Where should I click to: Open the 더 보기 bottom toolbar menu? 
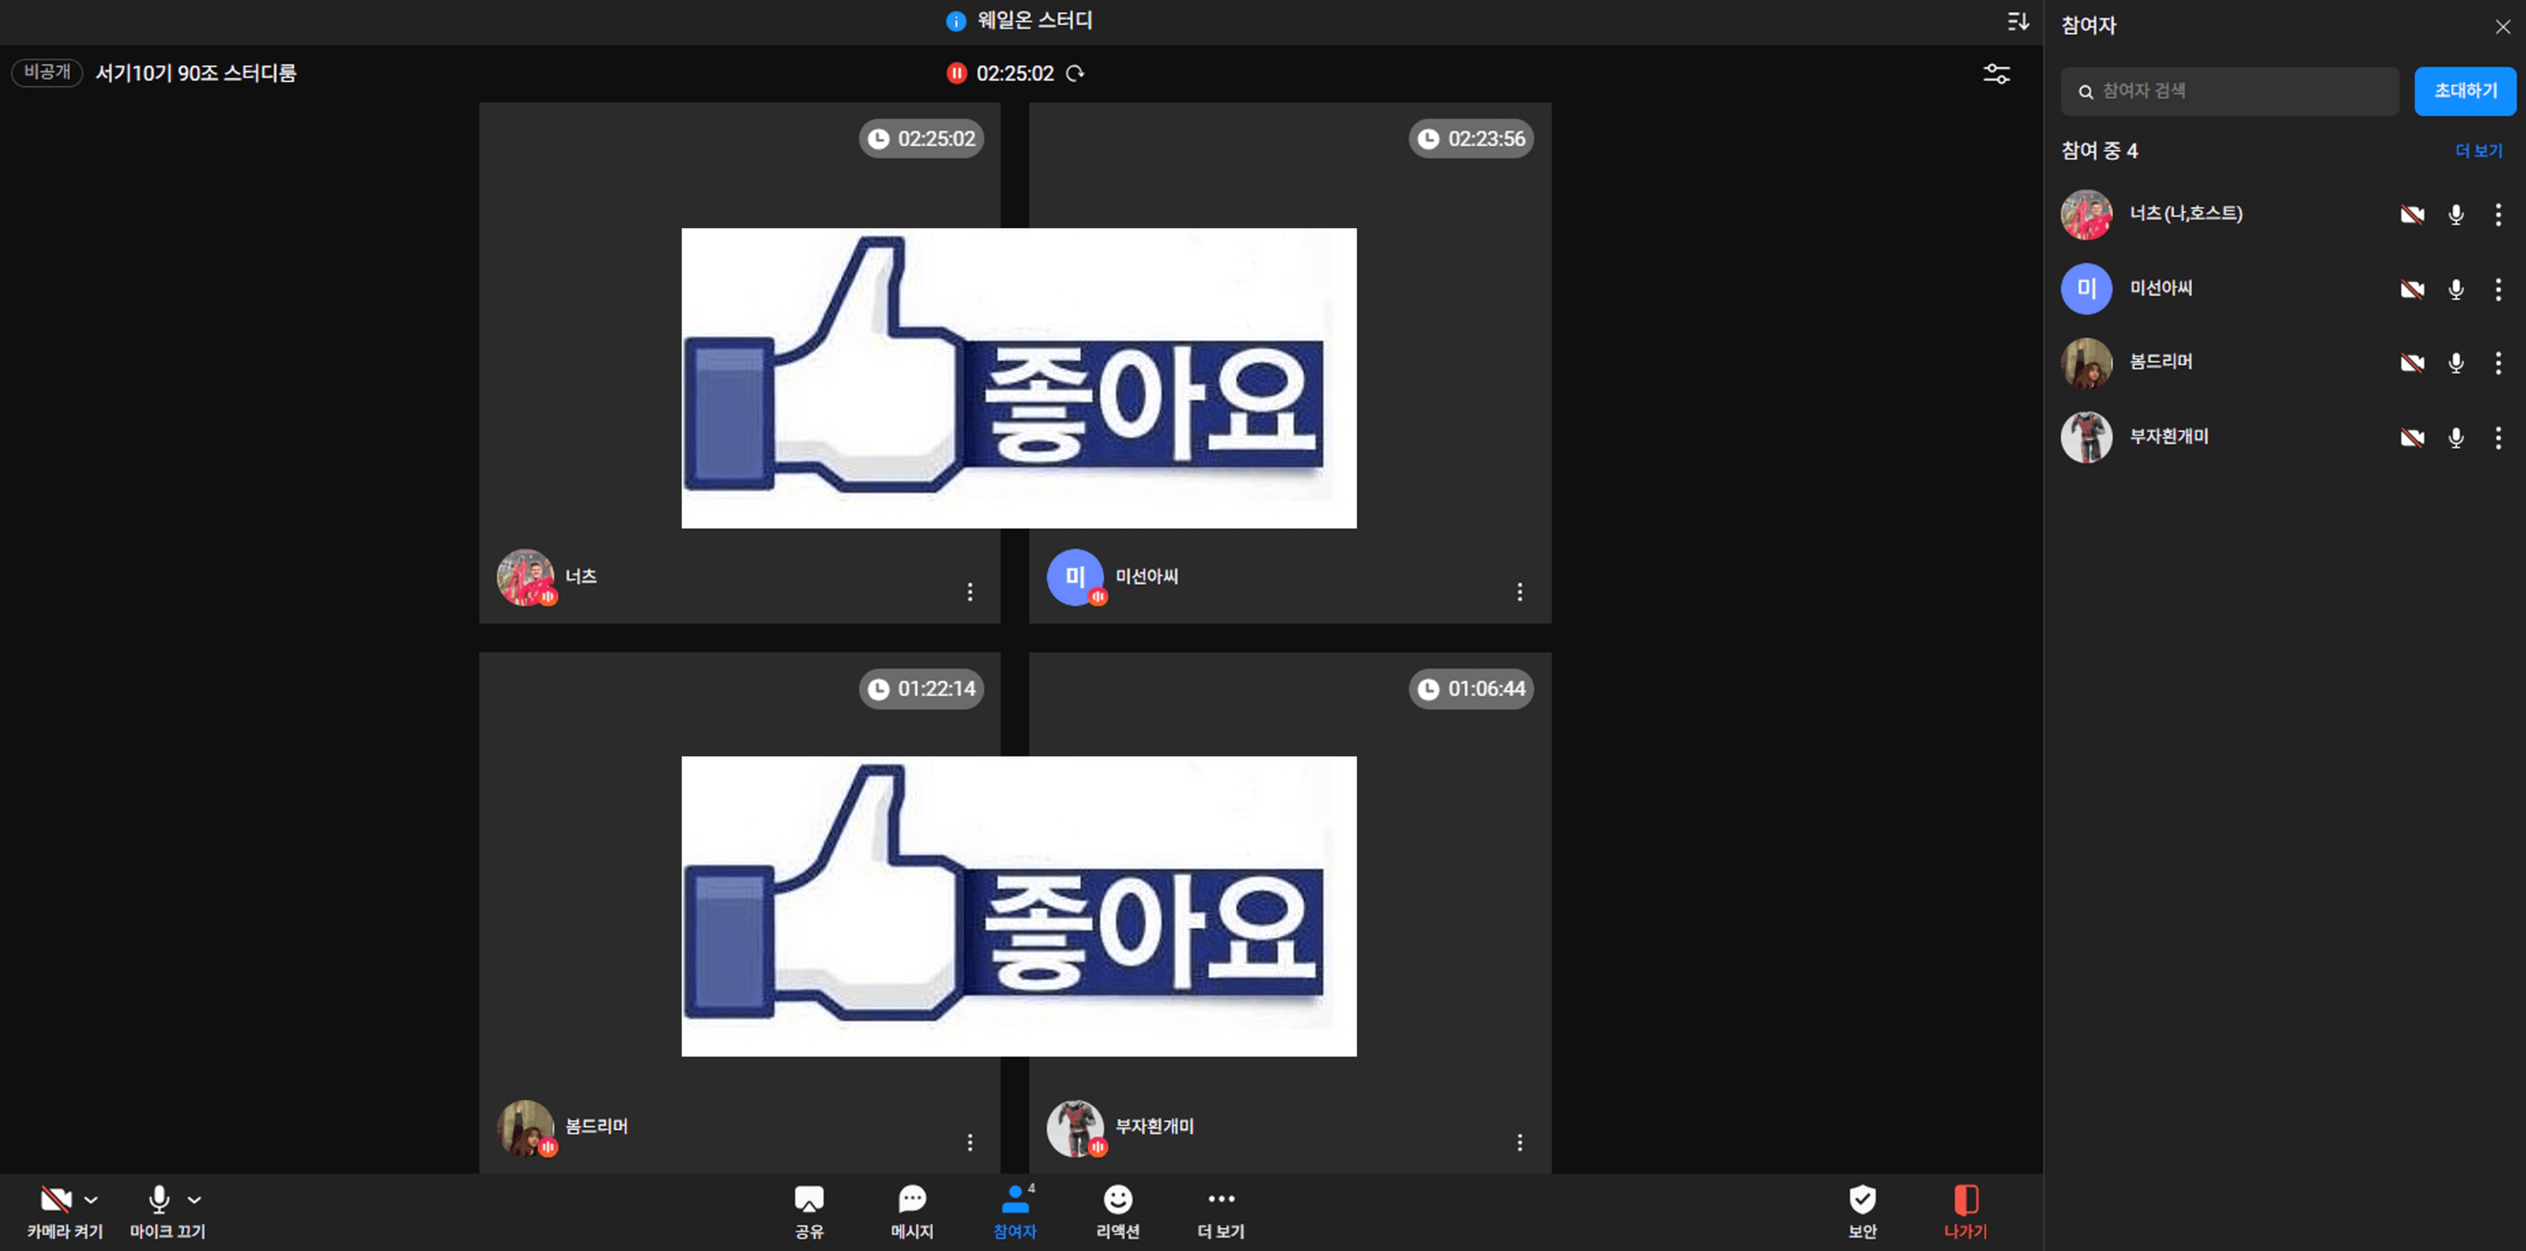[x=1221, y=1212]
